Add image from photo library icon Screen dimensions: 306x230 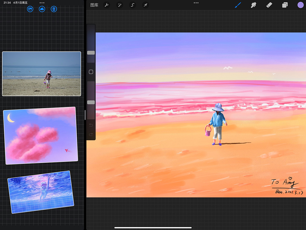tap(30, 9)
